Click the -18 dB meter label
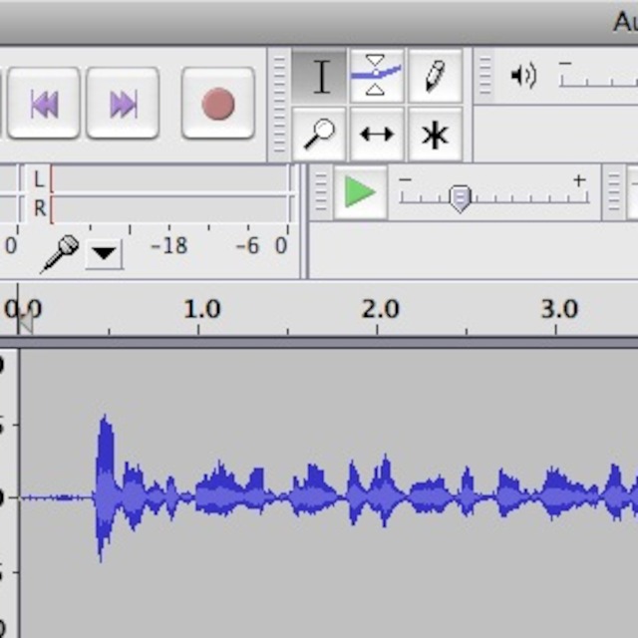Viewport: 638px width, 638px height. [x=168, y=246]
